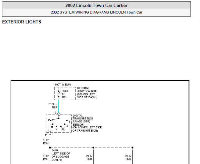Click the '2002 Lincoln Town Car Cartier' title

point(96,6)
